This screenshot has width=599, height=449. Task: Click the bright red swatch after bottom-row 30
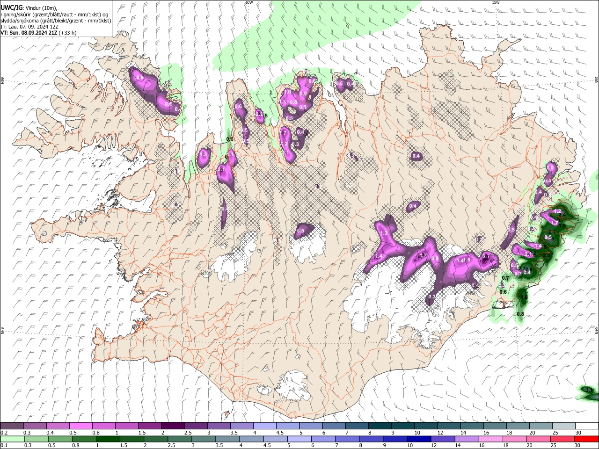(x=587, y=439)
